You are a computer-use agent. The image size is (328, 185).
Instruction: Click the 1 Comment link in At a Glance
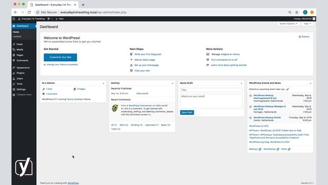click(51, 94)
